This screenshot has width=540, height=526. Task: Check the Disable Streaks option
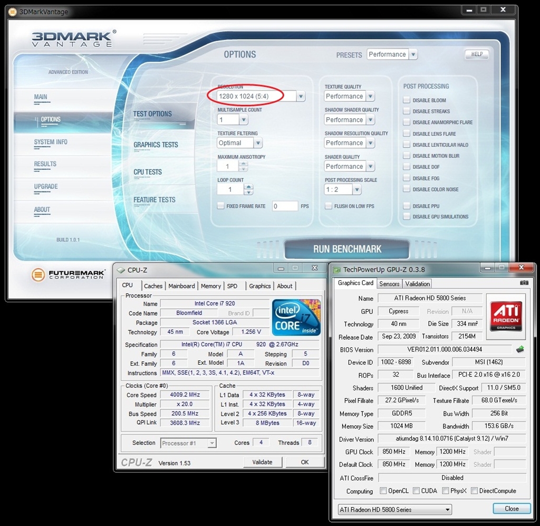pyautogui.click(x=407, y=111)
